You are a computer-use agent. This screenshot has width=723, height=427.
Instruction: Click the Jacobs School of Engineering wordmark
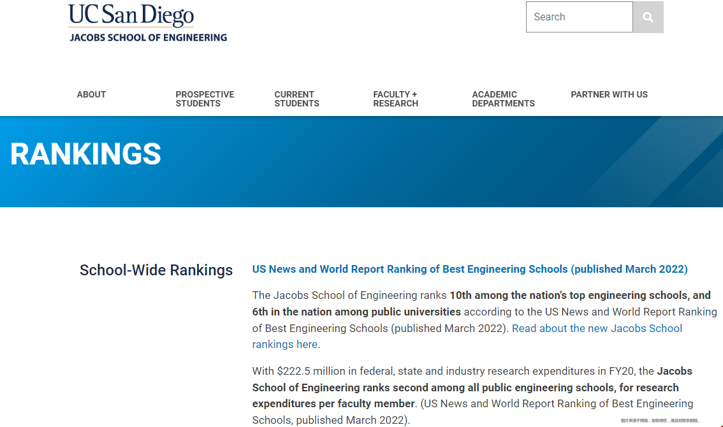(148, 38)
